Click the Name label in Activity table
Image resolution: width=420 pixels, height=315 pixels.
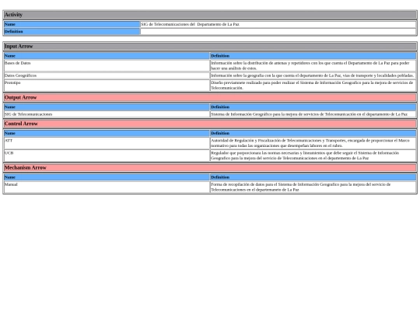click(72, 24)
